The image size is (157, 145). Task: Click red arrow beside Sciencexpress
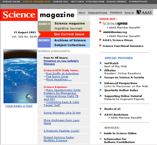100,22
